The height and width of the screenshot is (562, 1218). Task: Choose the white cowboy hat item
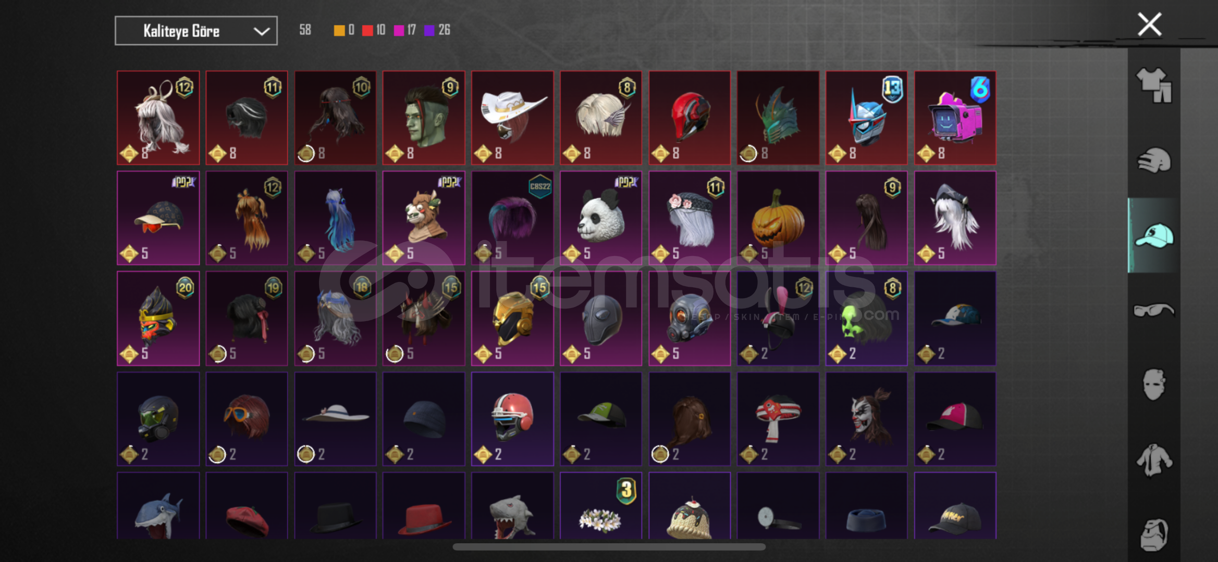512,118
